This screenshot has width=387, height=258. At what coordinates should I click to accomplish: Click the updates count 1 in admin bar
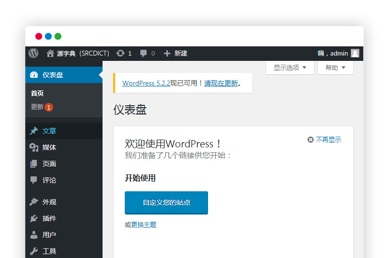click(x=130, y=54)
